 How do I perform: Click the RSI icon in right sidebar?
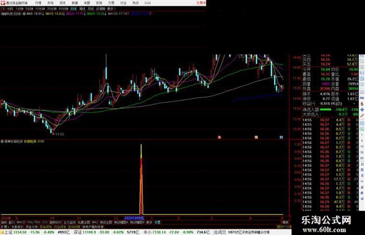pos(362,98)
